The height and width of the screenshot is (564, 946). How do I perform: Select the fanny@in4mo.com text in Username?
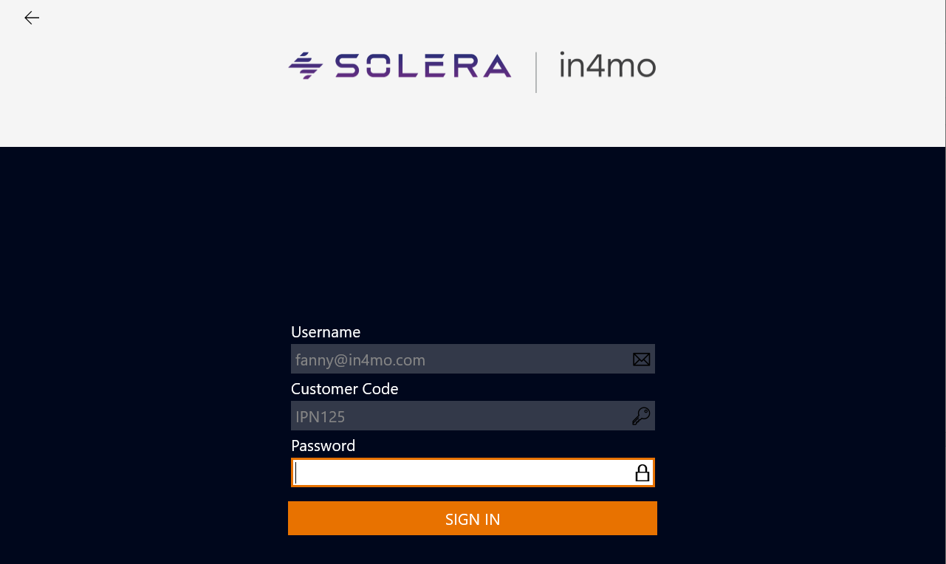coord(360,360)
